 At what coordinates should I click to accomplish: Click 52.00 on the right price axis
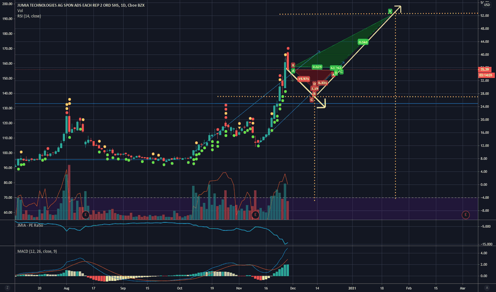(x=485, y=15)
